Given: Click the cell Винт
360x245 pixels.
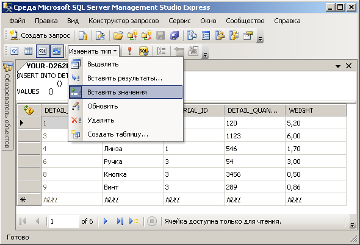Looking at the screenshot, I should pyautogui.click(x=132, y=187).
